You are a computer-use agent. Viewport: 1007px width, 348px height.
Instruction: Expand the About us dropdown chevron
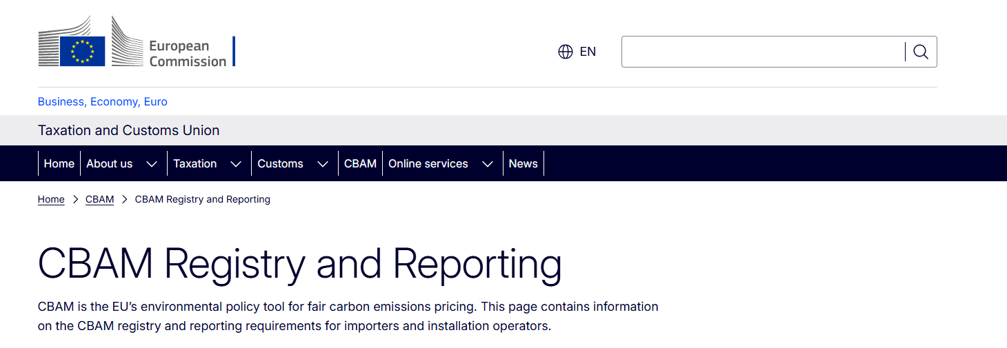(x=152, y=164)
